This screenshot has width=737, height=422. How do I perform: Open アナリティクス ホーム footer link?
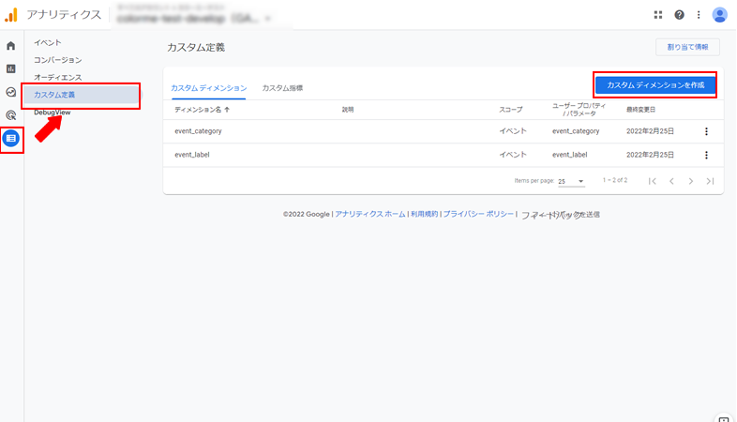pyautogui.click(x=370, y=214)
